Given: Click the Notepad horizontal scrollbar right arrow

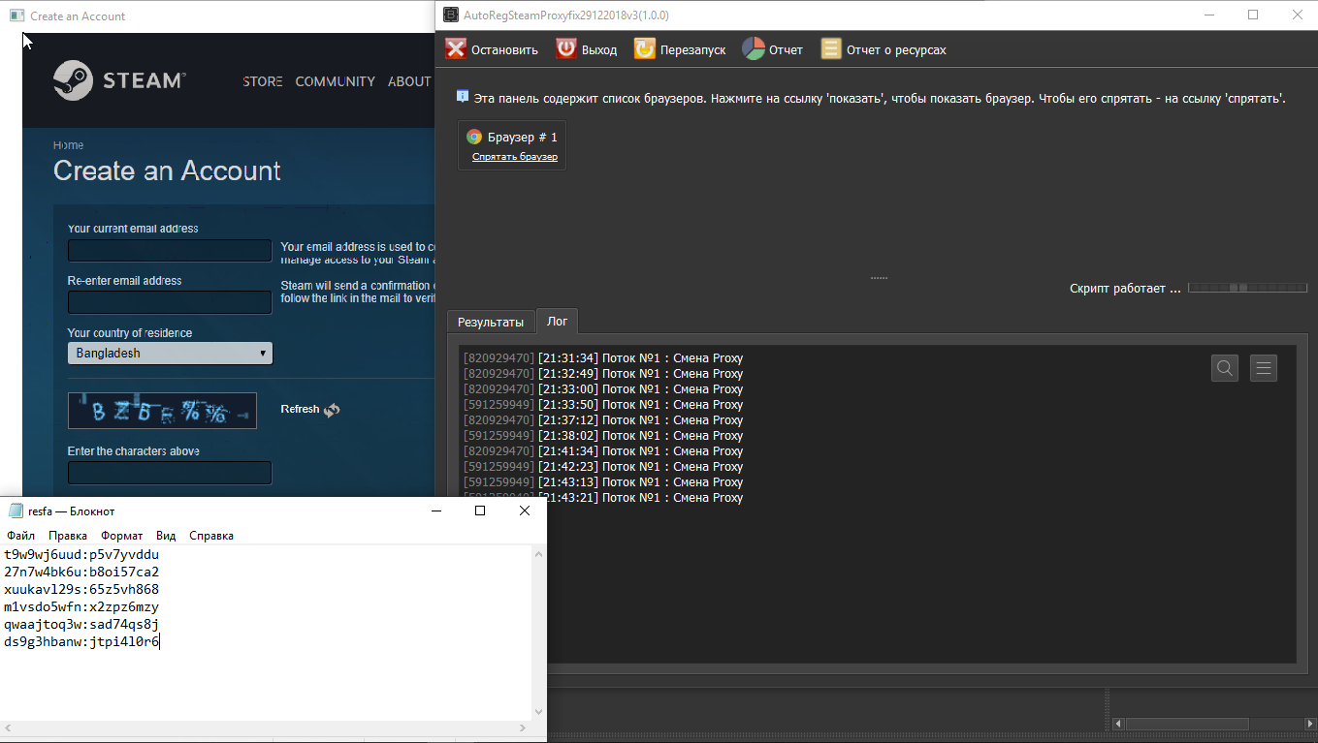Looking at the screenshot, I should click(524, 728).
